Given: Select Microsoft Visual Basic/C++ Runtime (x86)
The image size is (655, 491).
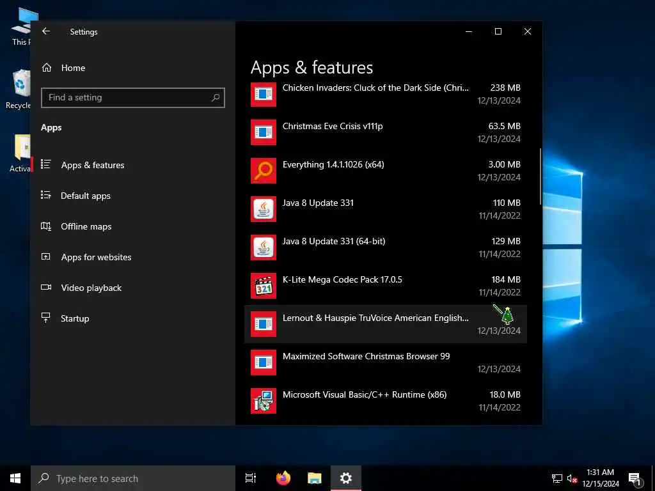Looking at the screenshot, I should click(x=385, y=401).
